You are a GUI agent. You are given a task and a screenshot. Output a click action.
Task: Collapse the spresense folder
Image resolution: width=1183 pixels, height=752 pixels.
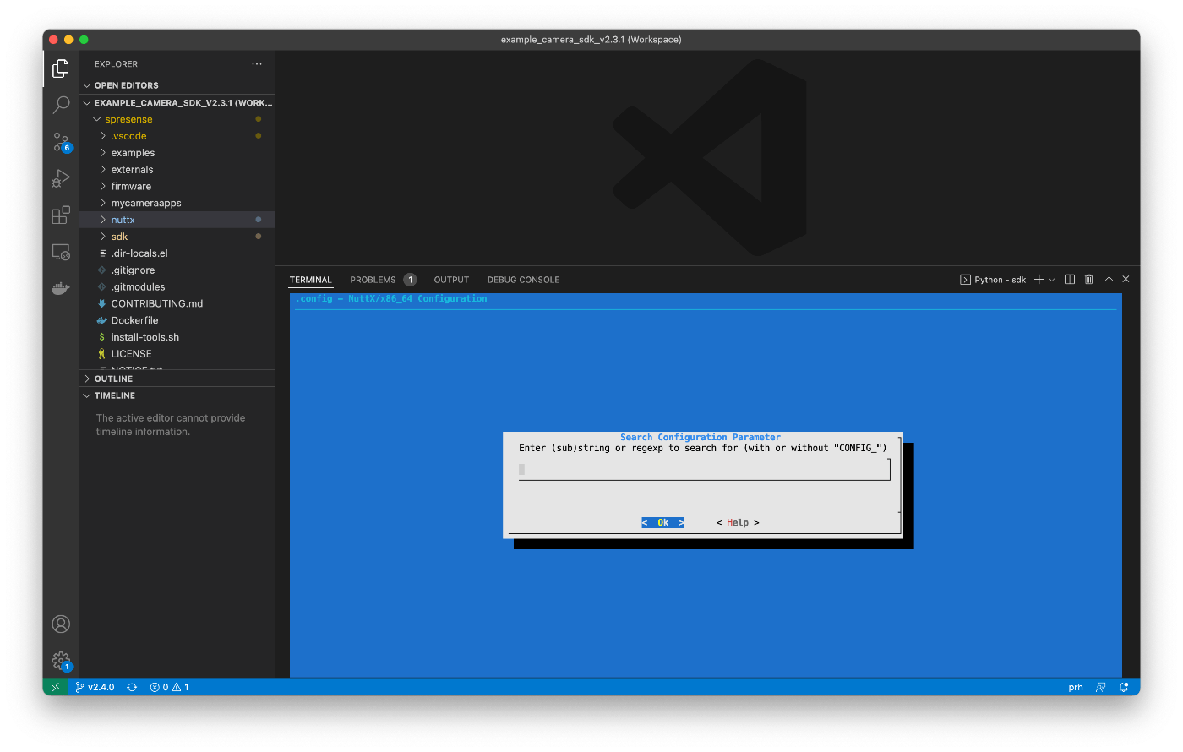pos(177,119)
